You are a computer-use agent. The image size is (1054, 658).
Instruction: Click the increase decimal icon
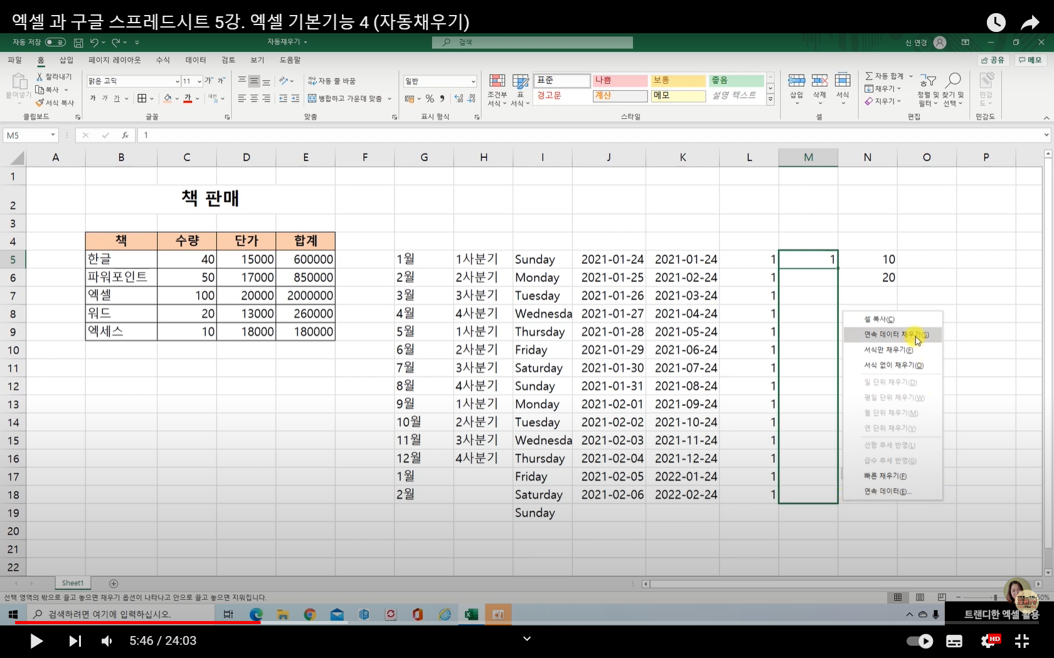(459, 98)
